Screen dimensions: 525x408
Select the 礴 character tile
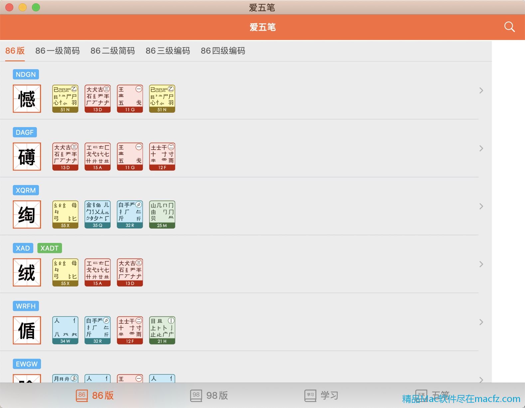click(x=27, y=156)
